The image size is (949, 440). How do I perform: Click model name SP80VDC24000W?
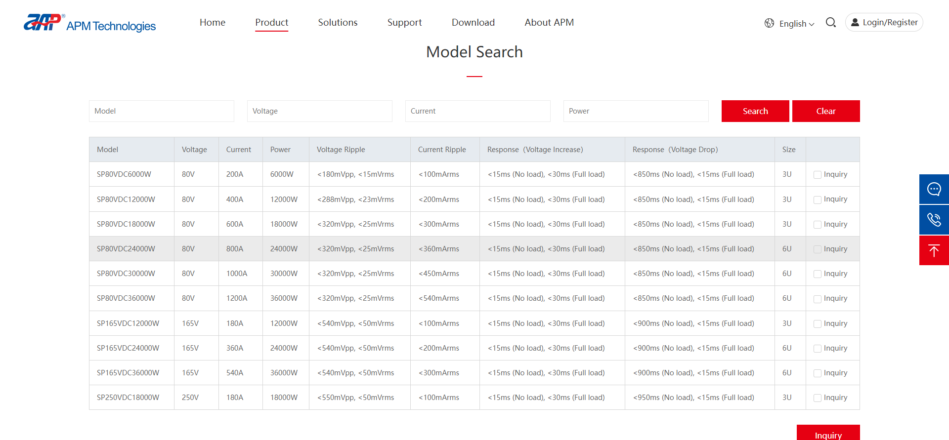[x=126, y=249]
